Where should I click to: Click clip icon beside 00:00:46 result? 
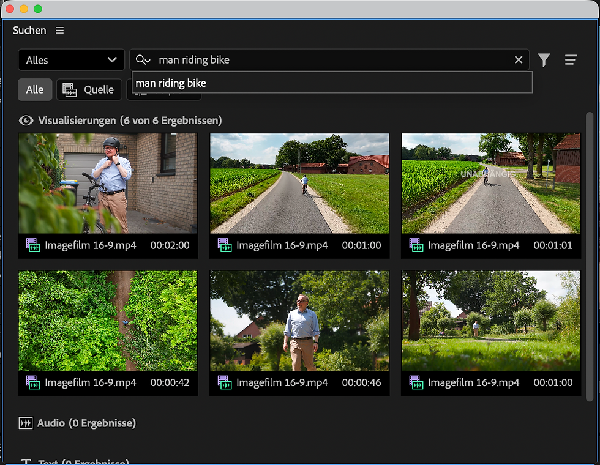point(225,382)
